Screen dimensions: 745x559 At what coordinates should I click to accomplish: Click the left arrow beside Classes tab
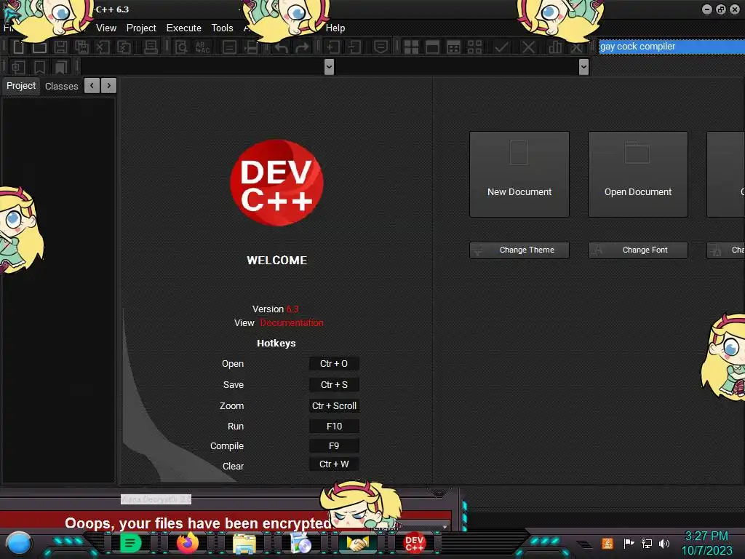point(92,86)
